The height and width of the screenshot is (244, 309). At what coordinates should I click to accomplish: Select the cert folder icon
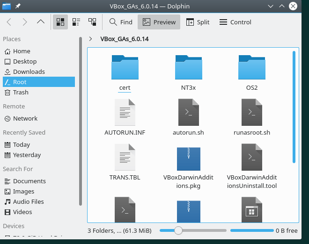125,67
